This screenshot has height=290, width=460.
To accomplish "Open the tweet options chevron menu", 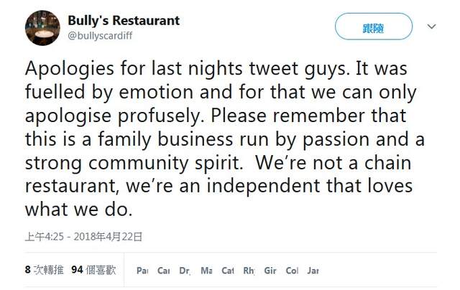I will (432, 27).
